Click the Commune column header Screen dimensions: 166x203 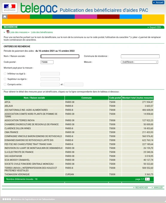[x=86, y=98]
